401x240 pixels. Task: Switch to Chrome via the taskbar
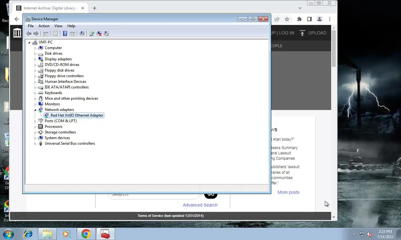tap(86, 234)
